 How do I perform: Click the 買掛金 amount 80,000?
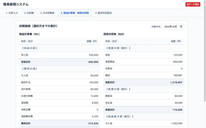(178, 96)
